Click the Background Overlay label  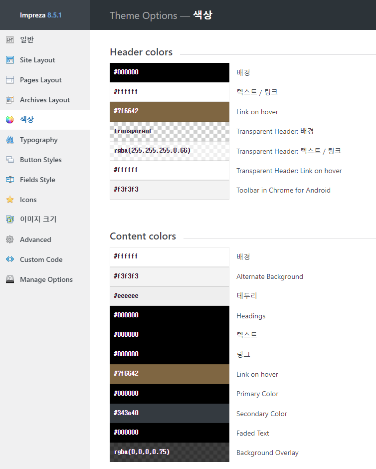(x=267, y=453)
